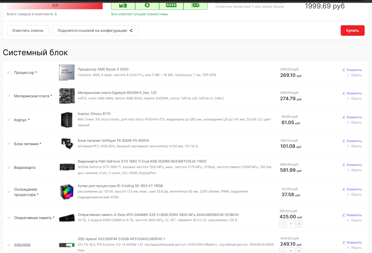Screen dimensions: 372x253
Task: Open the Блок питания 1stPlayer FK 600W title
Action: pyautogui.click(x=113, y=141)
